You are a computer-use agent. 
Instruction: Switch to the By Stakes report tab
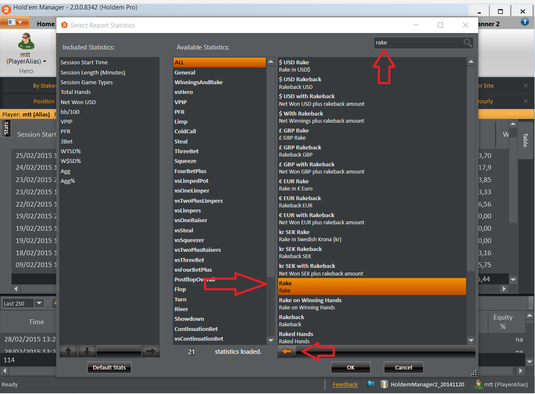(x=45, y=85)
